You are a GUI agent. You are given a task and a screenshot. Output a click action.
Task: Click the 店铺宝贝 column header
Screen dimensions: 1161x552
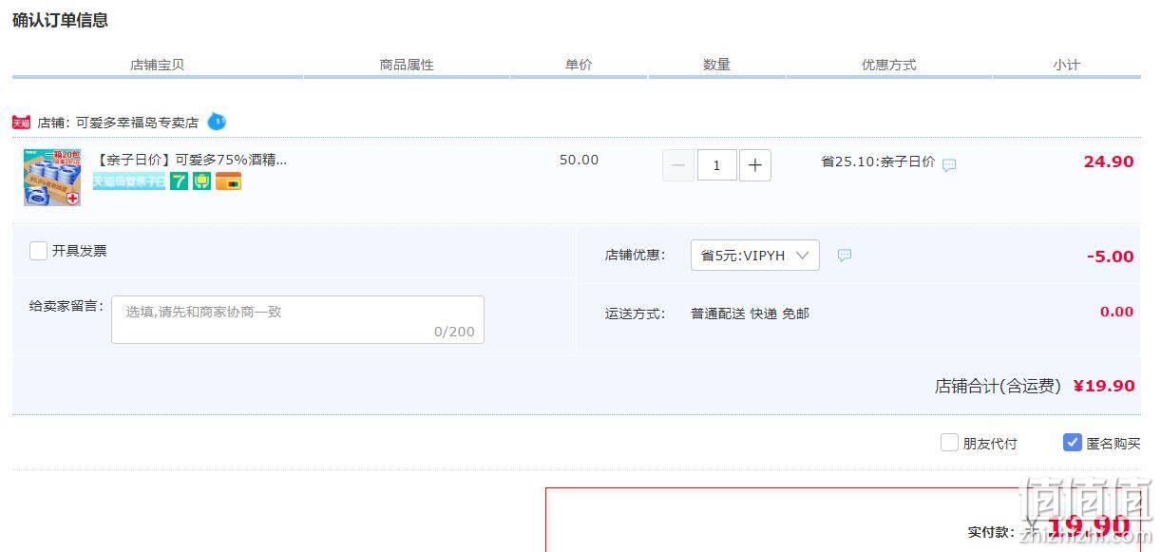click(x=157, y=65)
